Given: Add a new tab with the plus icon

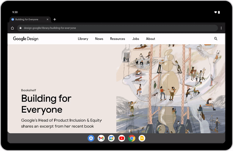Looking at the screenshot, I should point(55,19).
